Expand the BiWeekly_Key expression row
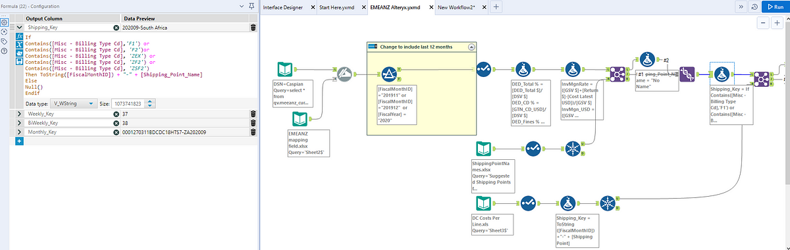Viewport: 790px width, 250px height. pyautogui.click(x=19, y=123)
